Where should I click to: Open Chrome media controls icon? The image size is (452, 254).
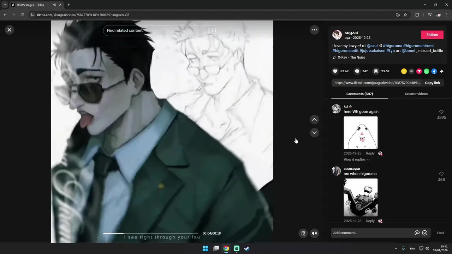[x=429, y=15]
